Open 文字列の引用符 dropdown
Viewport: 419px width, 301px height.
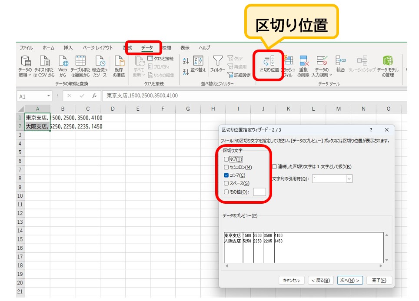[349, 179]
